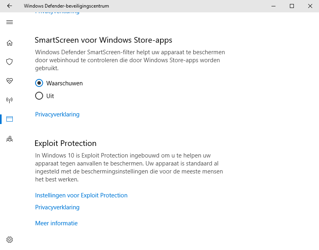319x250 pixels.
Task: Minimize the Windows Defender window
Action: (x=273, y=6)
